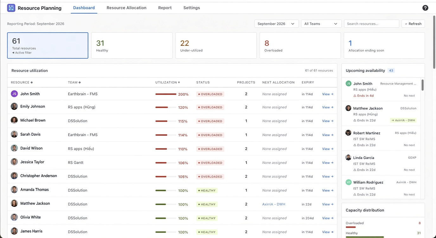Click green JS avatar in Upcoming availability

click(348, 84)
